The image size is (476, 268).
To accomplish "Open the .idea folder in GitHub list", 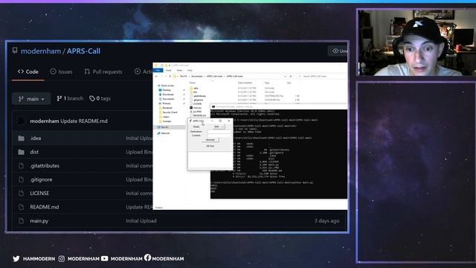I will click(x=36, y=138).
